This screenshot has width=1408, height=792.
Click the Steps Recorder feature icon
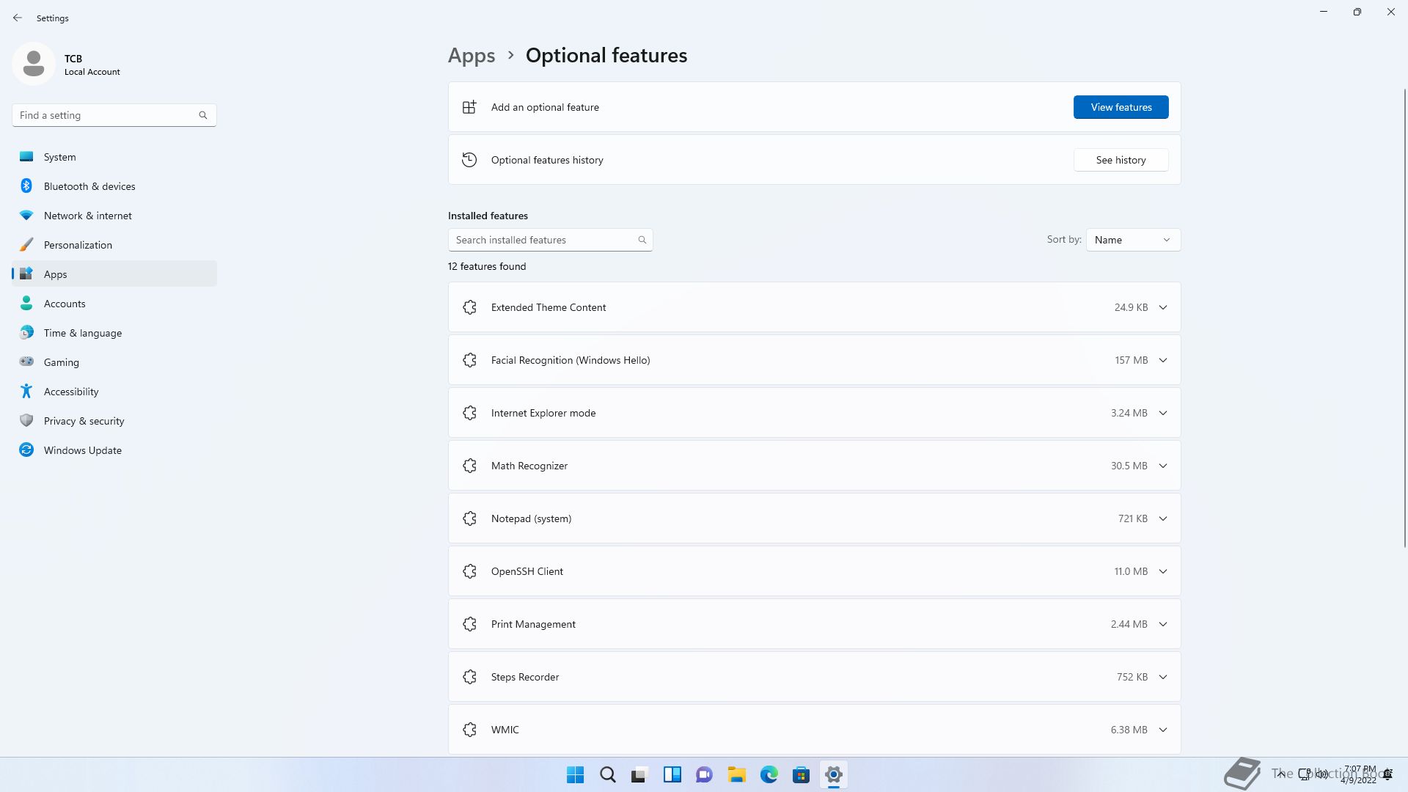470,677
